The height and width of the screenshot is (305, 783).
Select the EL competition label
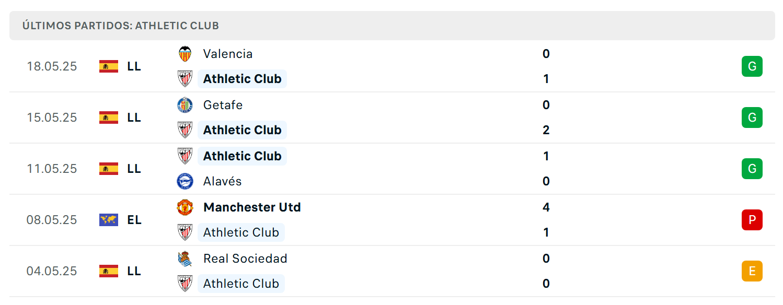tap(134, 220)
